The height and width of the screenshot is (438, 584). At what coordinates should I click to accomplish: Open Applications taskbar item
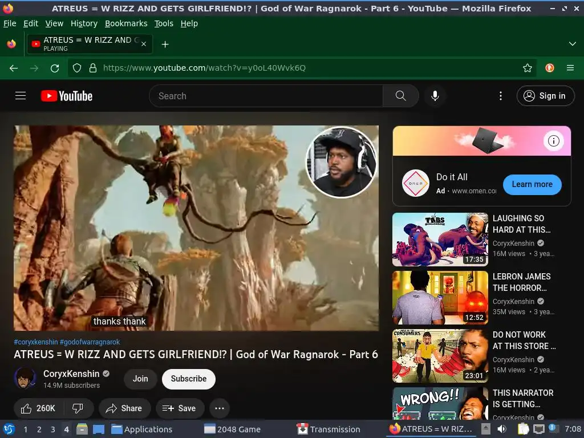142,429
